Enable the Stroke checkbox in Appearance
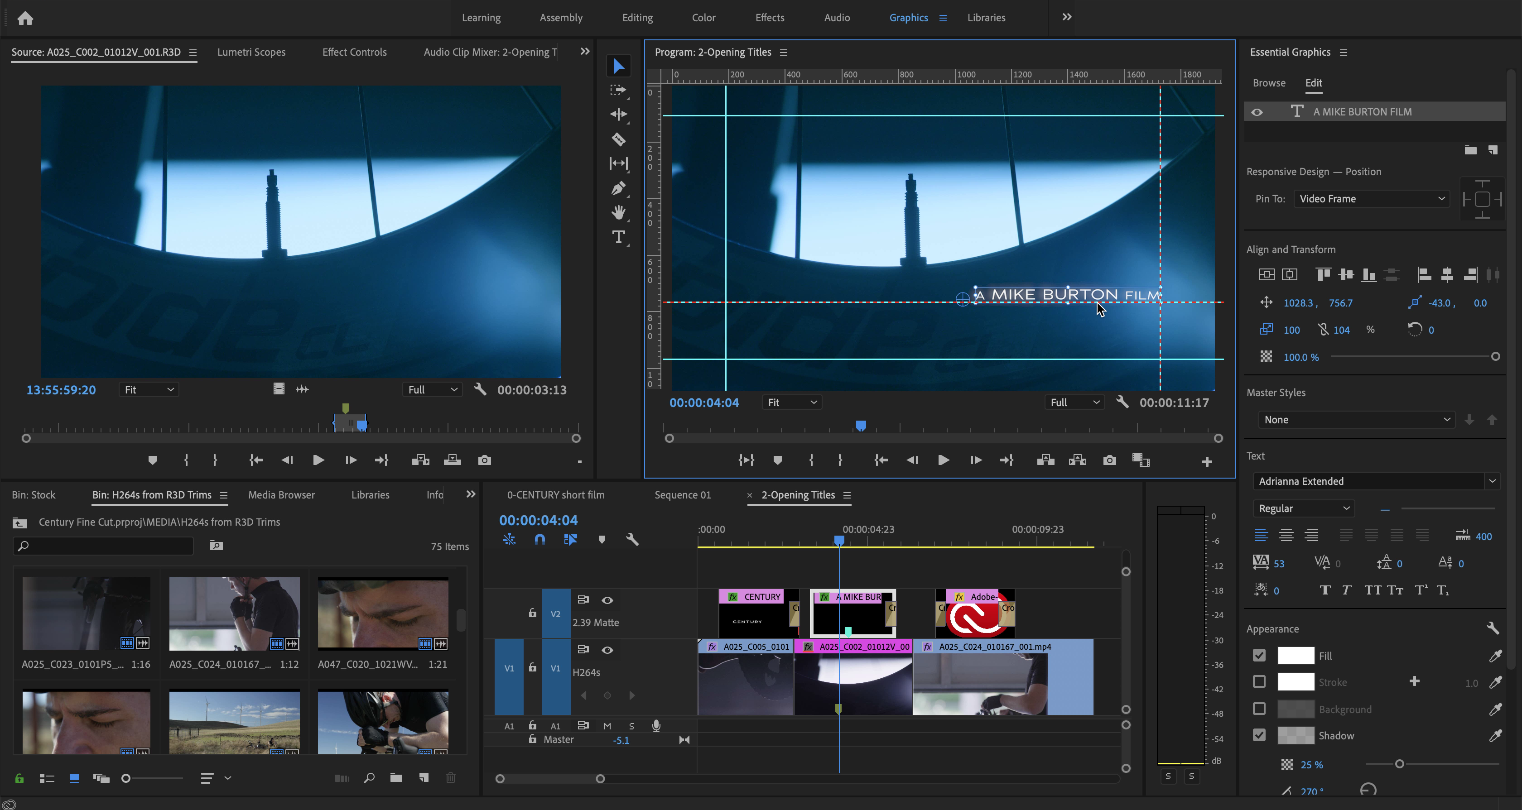Screen dimensions: 1522x810 [x=1258, y=682]
